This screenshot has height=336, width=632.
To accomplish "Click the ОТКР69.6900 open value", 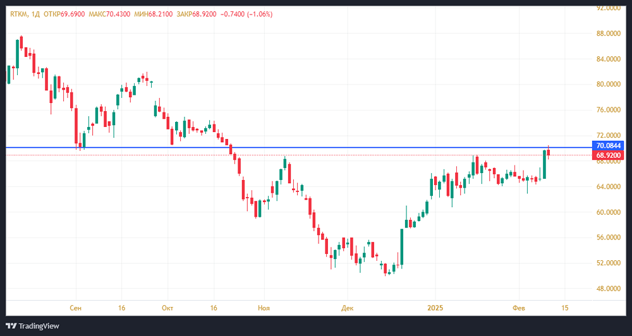I will (64, 14).
